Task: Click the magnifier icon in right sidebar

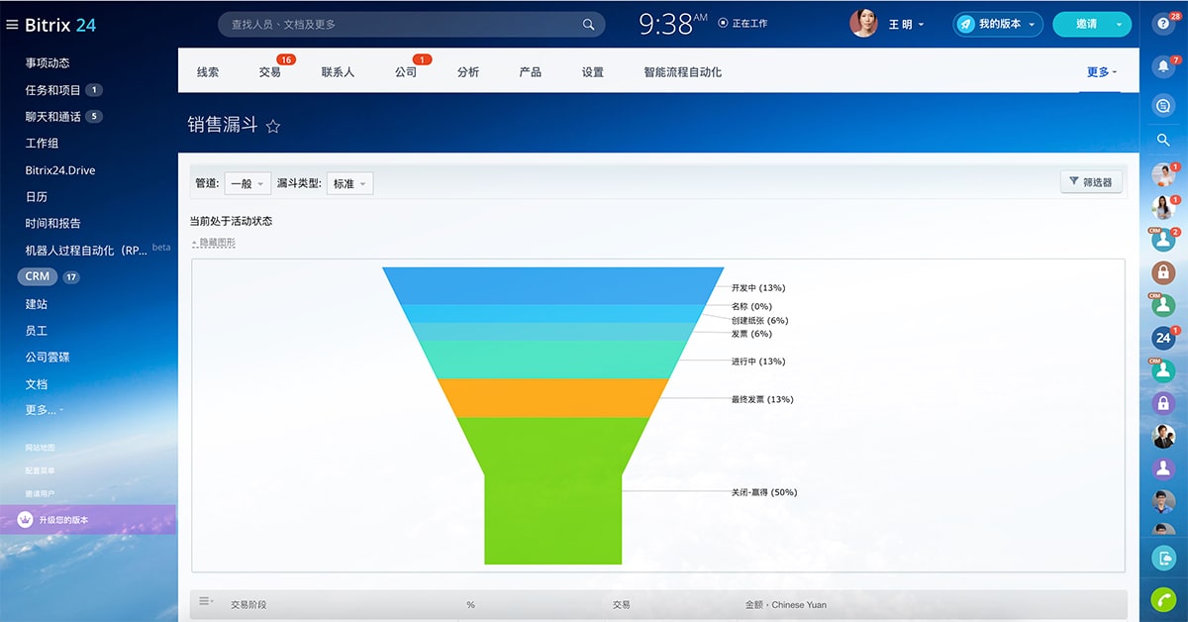Action: pos(1163,141)
